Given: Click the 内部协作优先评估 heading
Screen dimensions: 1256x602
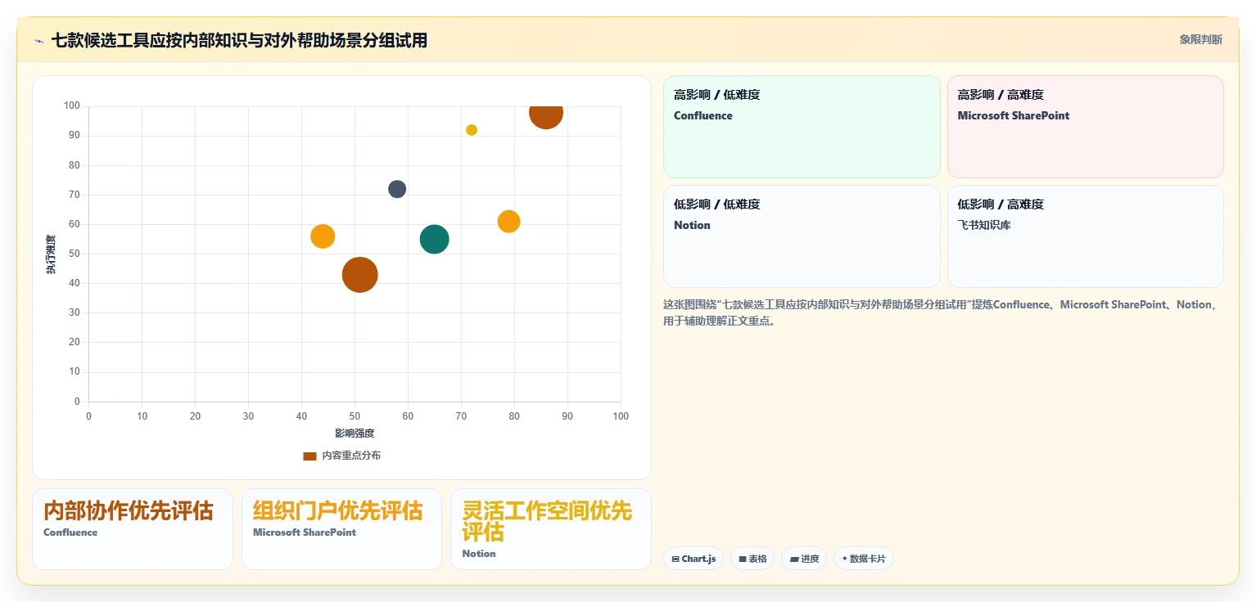Looking at the screenshot, I should (x=129, y=510).
